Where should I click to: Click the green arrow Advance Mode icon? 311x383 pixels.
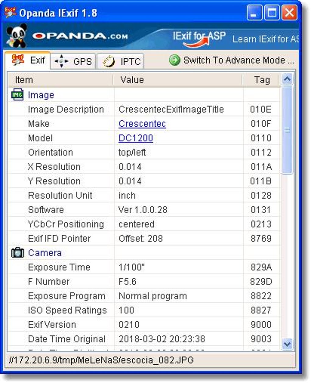pos(174,60)
